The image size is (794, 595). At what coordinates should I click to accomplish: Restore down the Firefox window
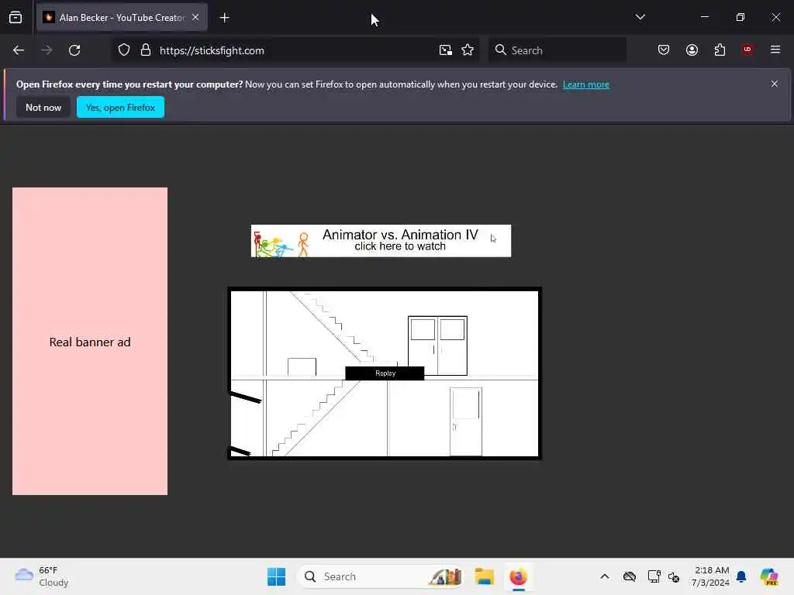coord(740,17)
